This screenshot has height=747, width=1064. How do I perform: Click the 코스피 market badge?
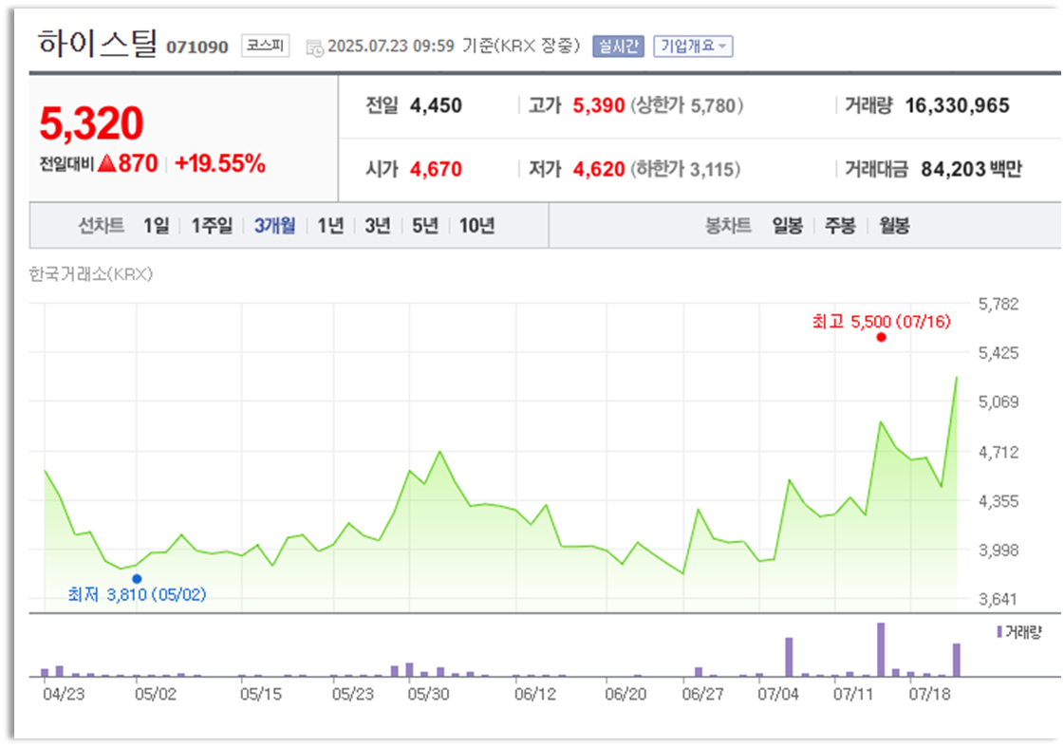[266, 46]
